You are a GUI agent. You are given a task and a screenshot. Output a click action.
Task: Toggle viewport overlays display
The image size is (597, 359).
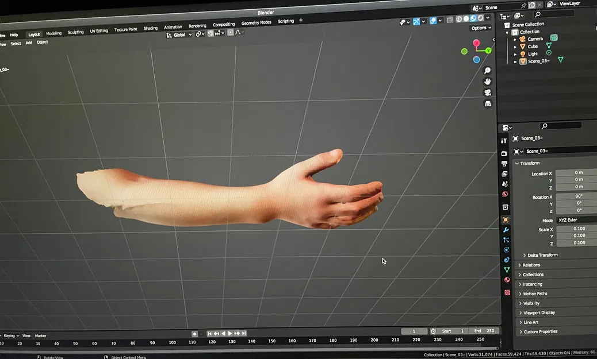pos(433,21)
